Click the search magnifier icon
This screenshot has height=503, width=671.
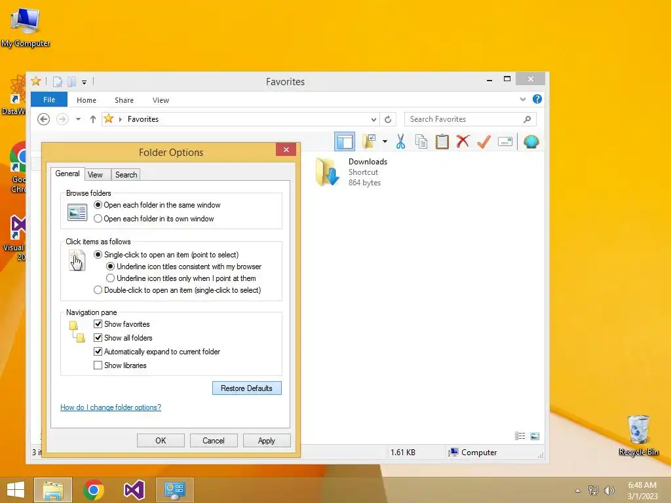point(527,119)
